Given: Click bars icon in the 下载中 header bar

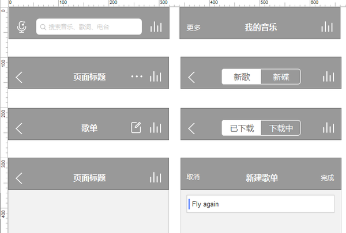Looking at the screenshot, I should pyautogui.click(x=328, y=128).
